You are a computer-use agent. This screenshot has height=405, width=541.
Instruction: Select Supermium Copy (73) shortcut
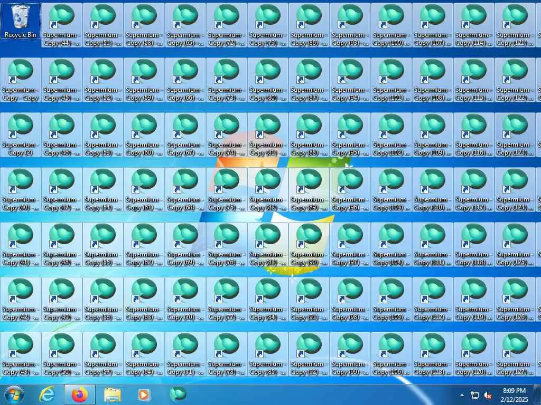227,80
